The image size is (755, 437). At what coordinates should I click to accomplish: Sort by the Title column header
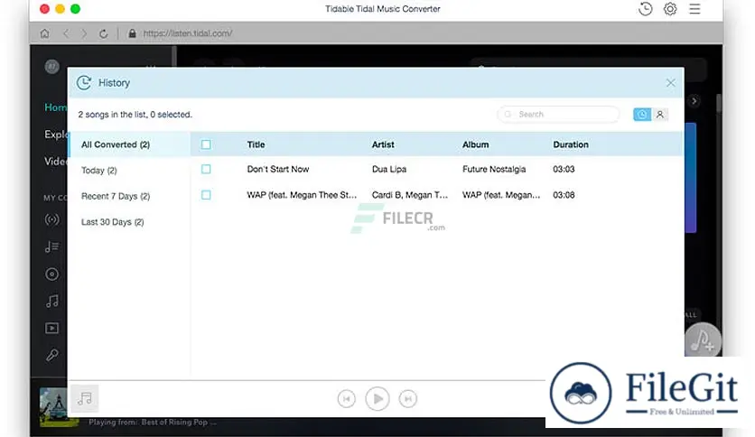pyautogui.click(x=256, y=144)
